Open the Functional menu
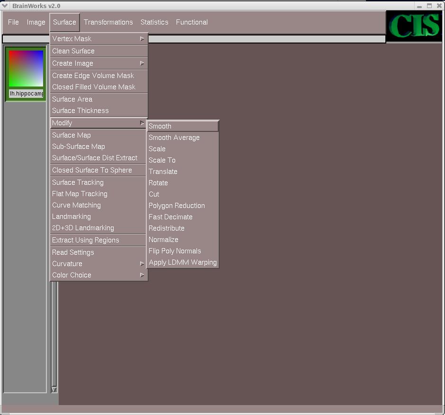 point(192,22)
